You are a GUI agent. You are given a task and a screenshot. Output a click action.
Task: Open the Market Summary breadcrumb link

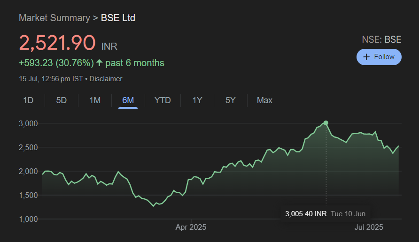(54, 18)
